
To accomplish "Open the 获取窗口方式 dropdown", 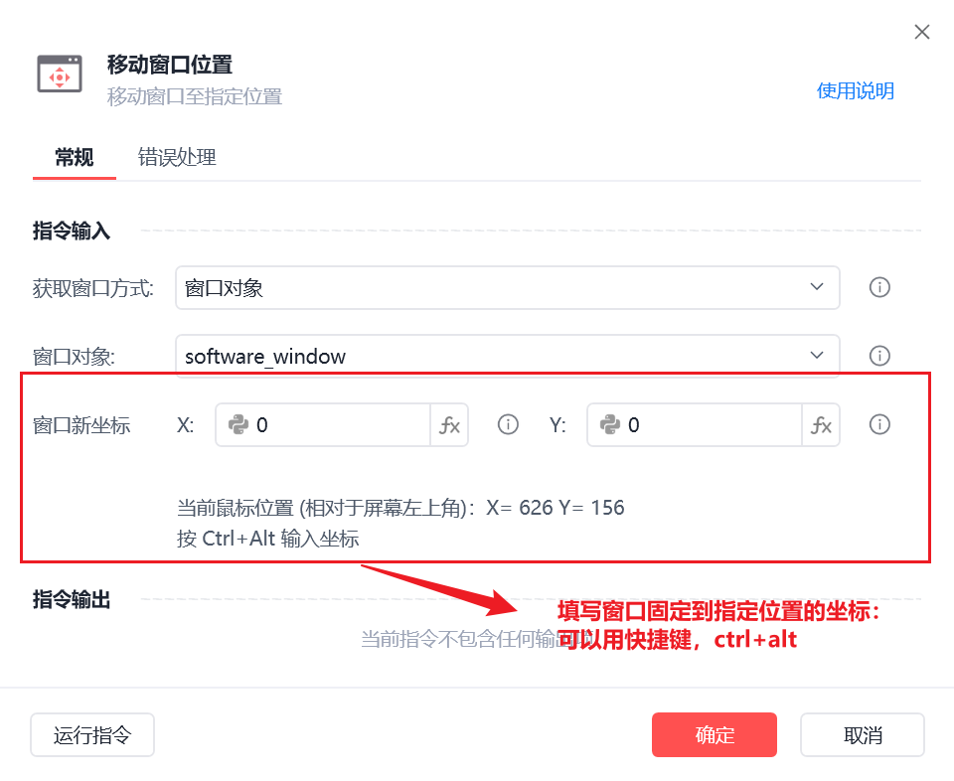I will (508, 288).
